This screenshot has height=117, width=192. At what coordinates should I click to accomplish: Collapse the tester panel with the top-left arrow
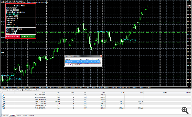coord(1,92)
